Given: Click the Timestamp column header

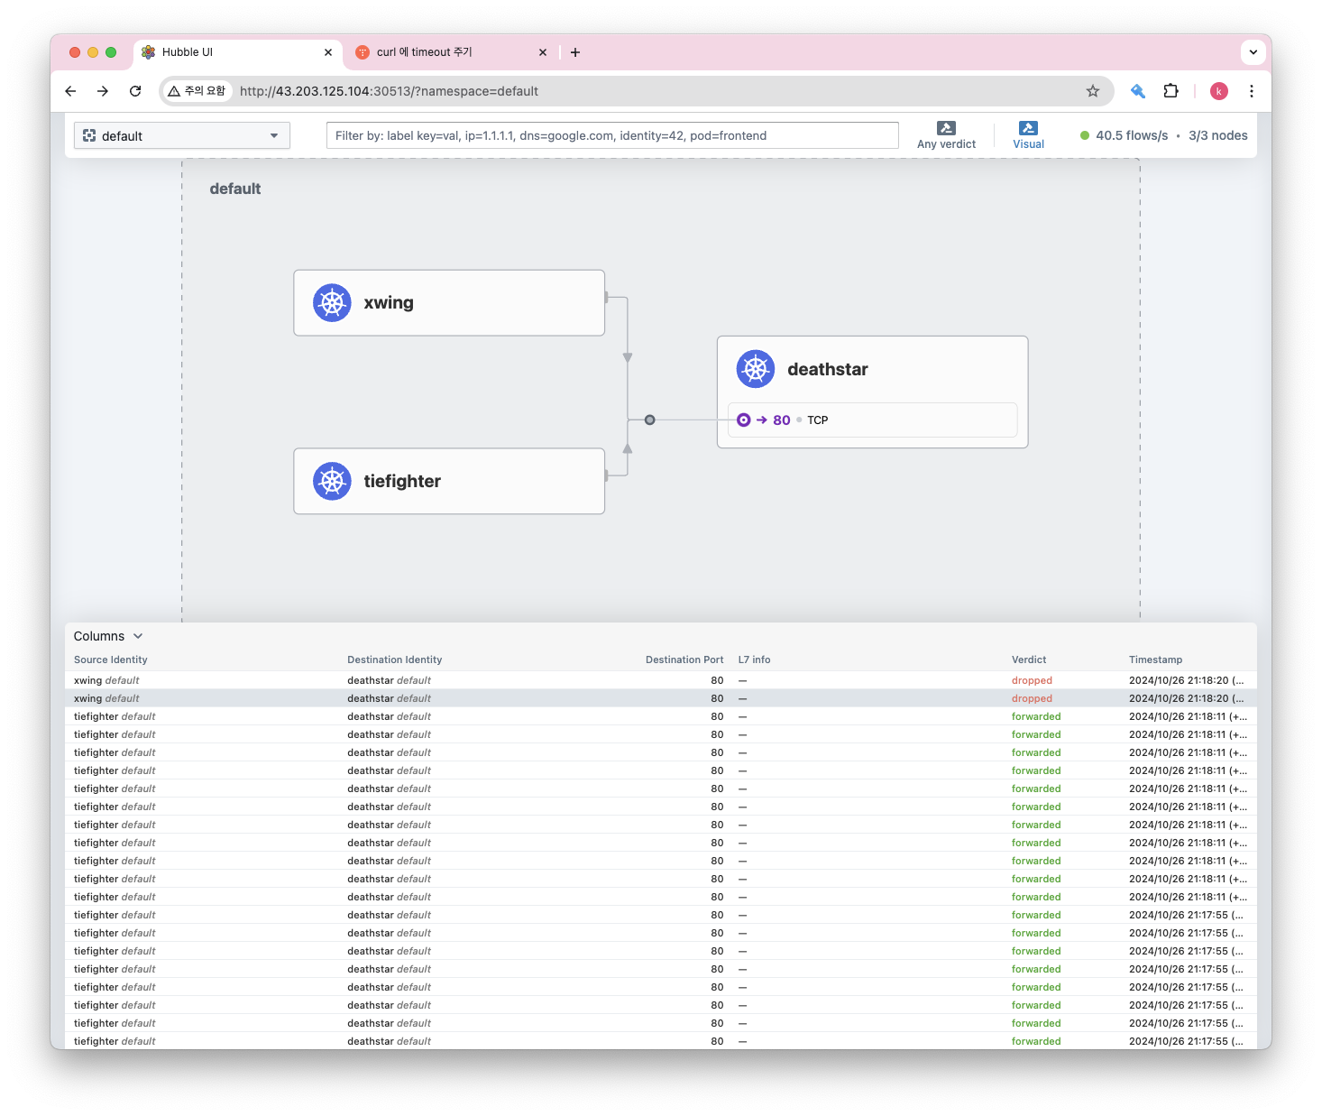Looking at the screenshot, I should point(1155,659).
